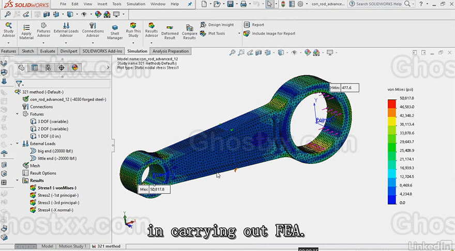Click the Min 477.6 stress callout
This screenshot has height=251, width=455.
pyautogui.click(x=344, y=88)
